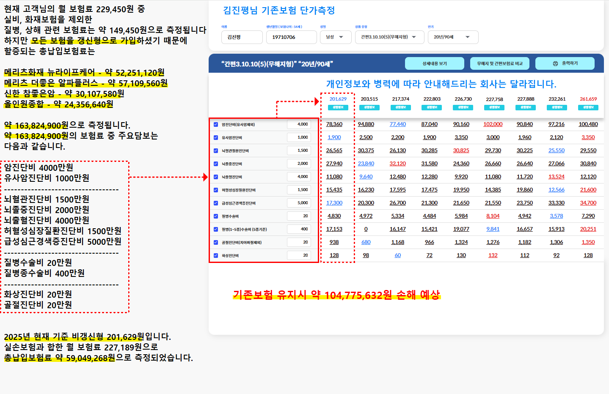Click the 이름 field containing 김진평
This screenshot has height=394, width=609.
click(242, 37)
